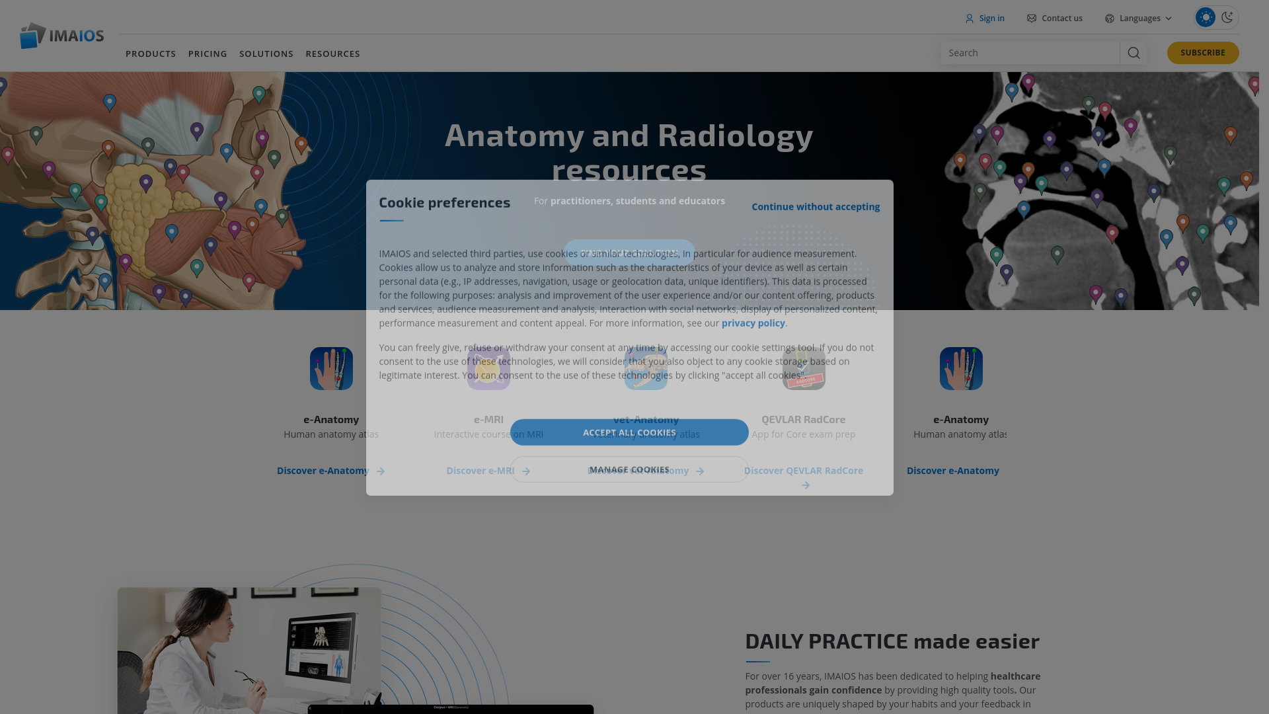Click 'QEVLAR RadCore' card title
The image size is (1269, 714).
(x=803, y=419)
